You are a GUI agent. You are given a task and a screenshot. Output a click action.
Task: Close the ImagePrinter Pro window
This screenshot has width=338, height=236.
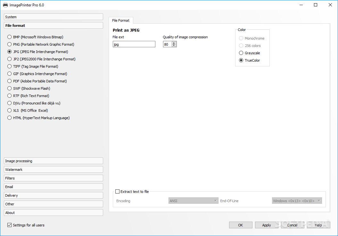[x=330, y=5]
